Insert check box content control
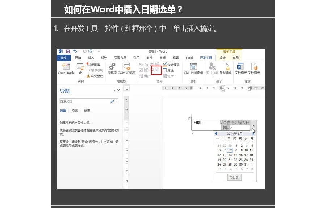Viewport: 326px width, 208px height. (x=141, y=70)
